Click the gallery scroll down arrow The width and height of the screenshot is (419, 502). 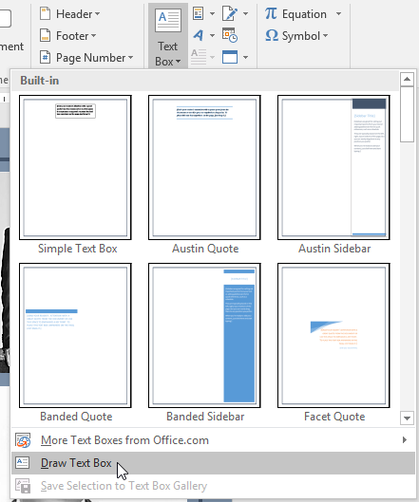point(408,418)
